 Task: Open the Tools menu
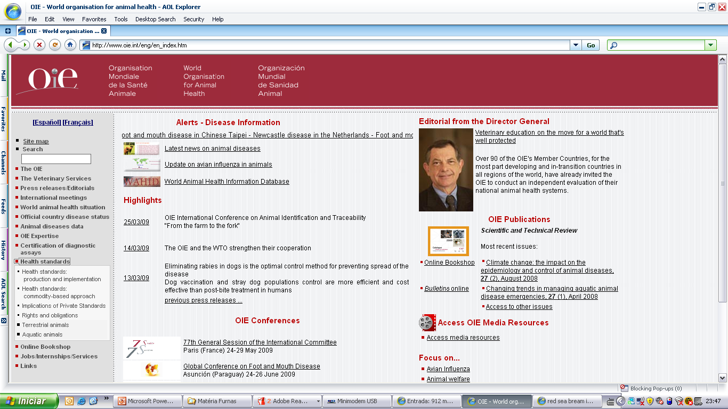[x=121, y=19]
